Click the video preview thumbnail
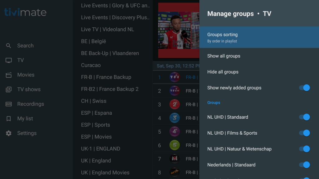Viewport: 319px width, 179px height. pos(179,30)
